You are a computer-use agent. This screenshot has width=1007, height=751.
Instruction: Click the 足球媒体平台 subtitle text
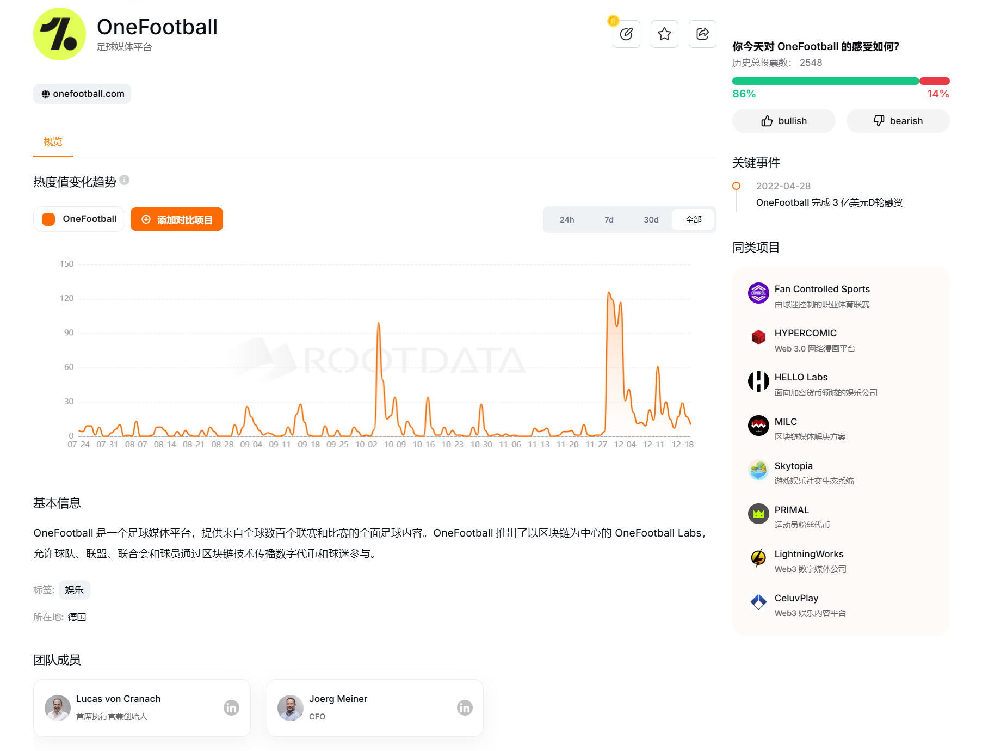coord(124,47)
